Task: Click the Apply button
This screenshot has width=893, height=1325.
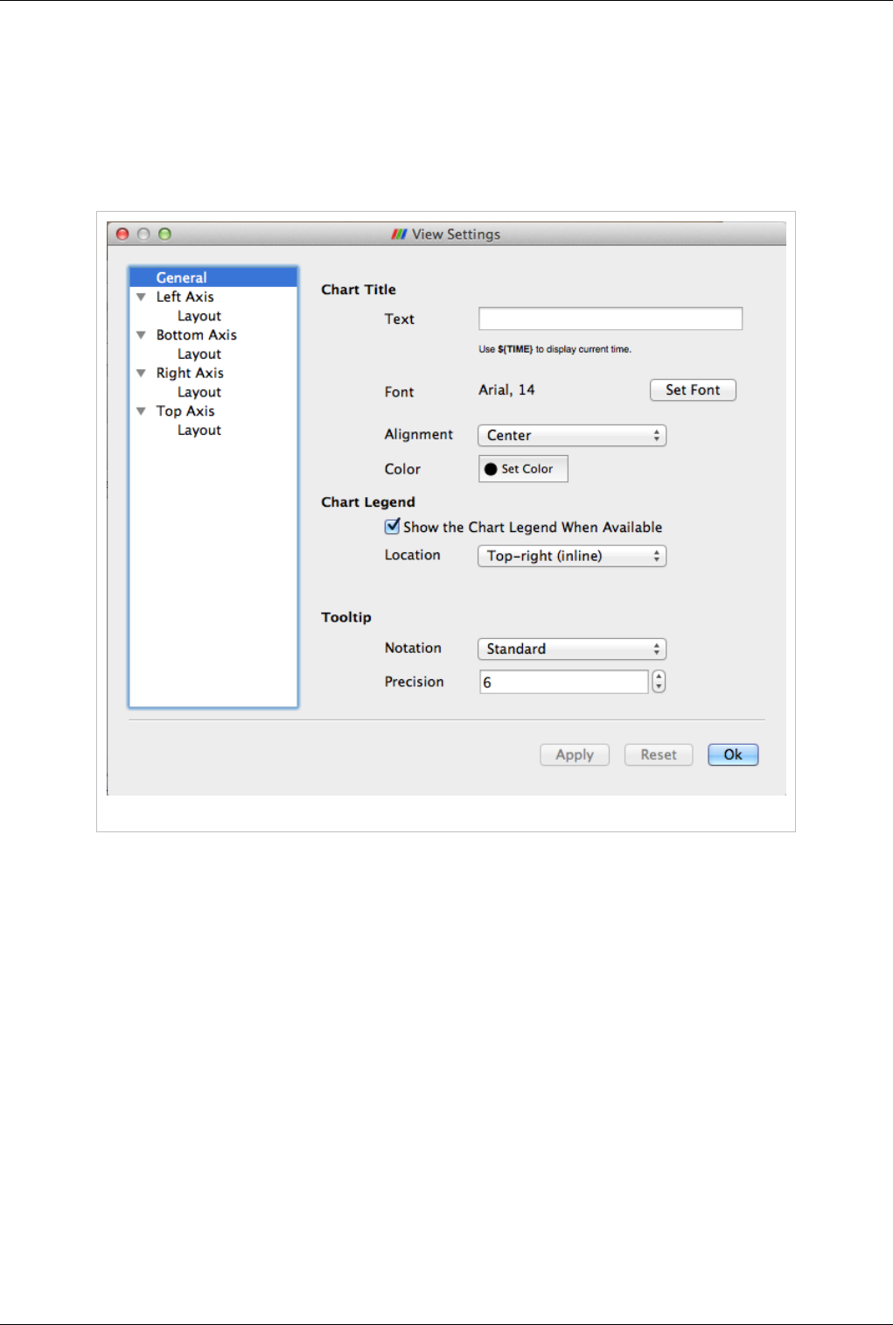Action: coord(575,755)
